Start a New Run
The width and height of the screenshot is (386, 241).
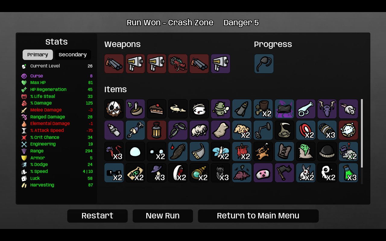pyautogui.click(x=163, y=216)
